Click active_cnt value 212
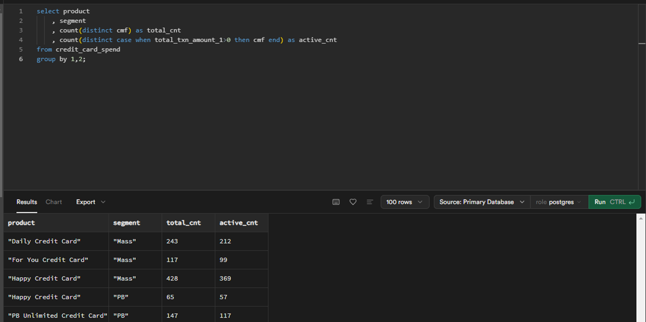This screenshot has width=646, height=322. pos(241,241)
